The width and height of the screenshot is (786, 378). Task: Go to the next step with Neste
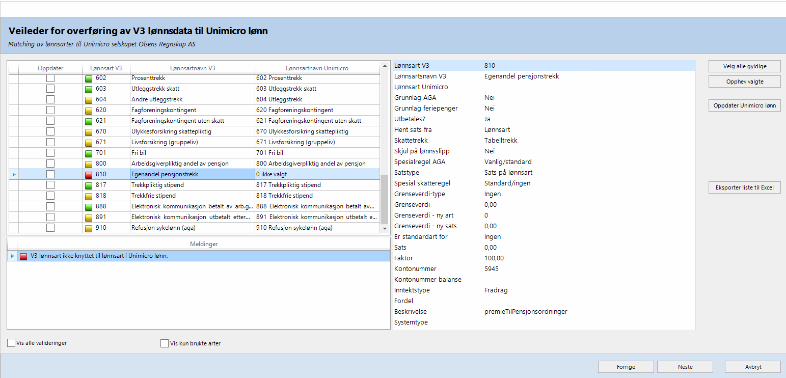point(685,367)
